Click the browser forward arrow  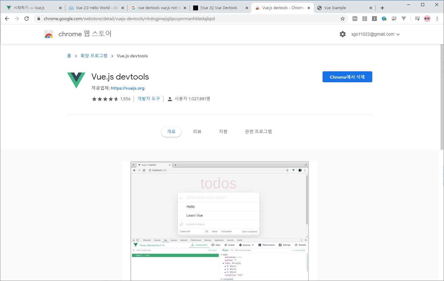coord(17,19)
